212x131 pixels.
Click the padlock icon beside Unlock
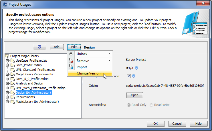(71, 54)
